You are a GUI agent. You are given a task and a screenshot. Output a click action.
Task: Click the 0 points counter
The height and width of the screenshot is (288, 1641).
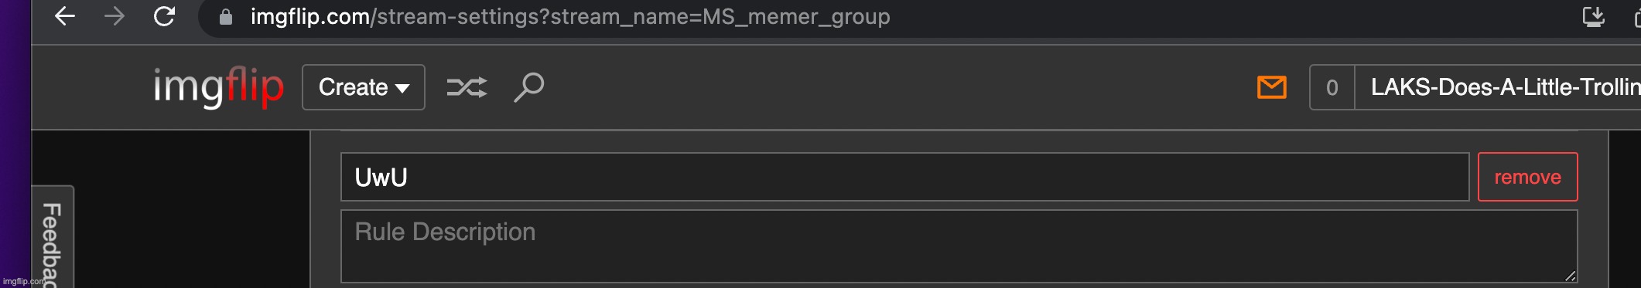pyautogui.click(x=1332, y=87)
